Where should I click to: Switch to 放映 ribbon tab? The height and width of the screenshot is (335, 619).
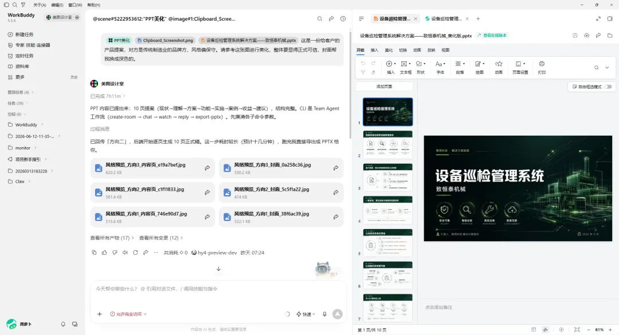[x=432, y=50]
